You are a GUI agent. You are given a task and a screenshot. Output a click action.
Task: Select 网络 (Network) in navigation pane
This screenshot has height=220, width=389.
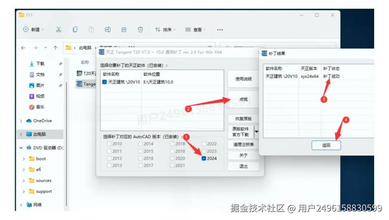tap(37, 205)
